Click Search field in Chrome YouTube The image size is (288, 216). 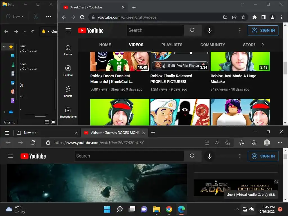point(155,30)
